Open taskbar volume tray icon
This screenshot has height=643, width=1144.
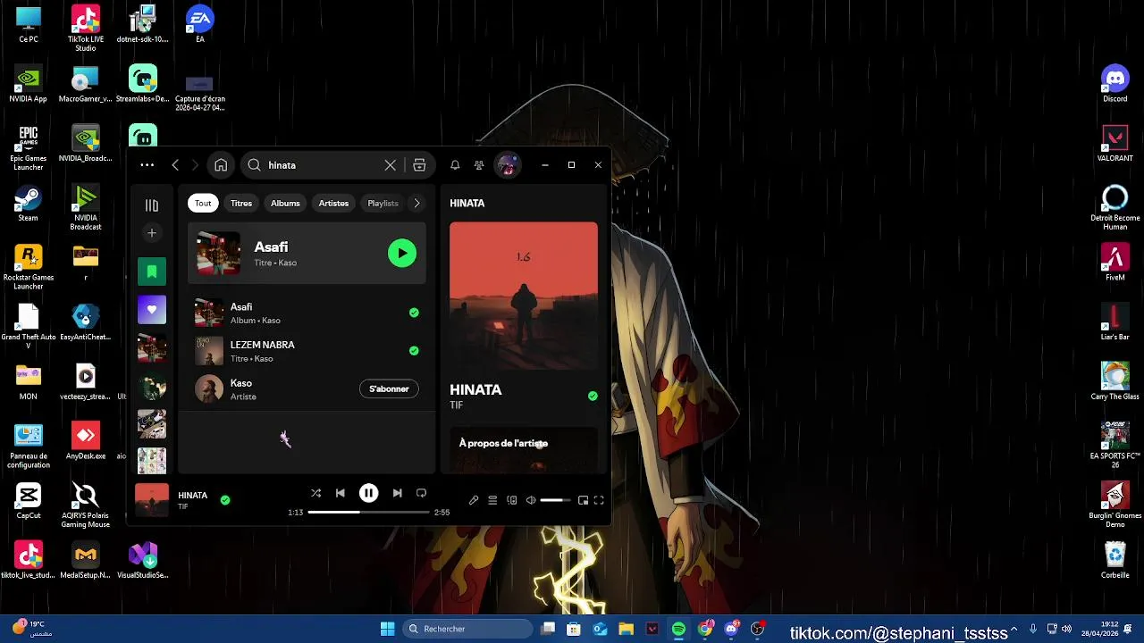(x=1066, y=629)
